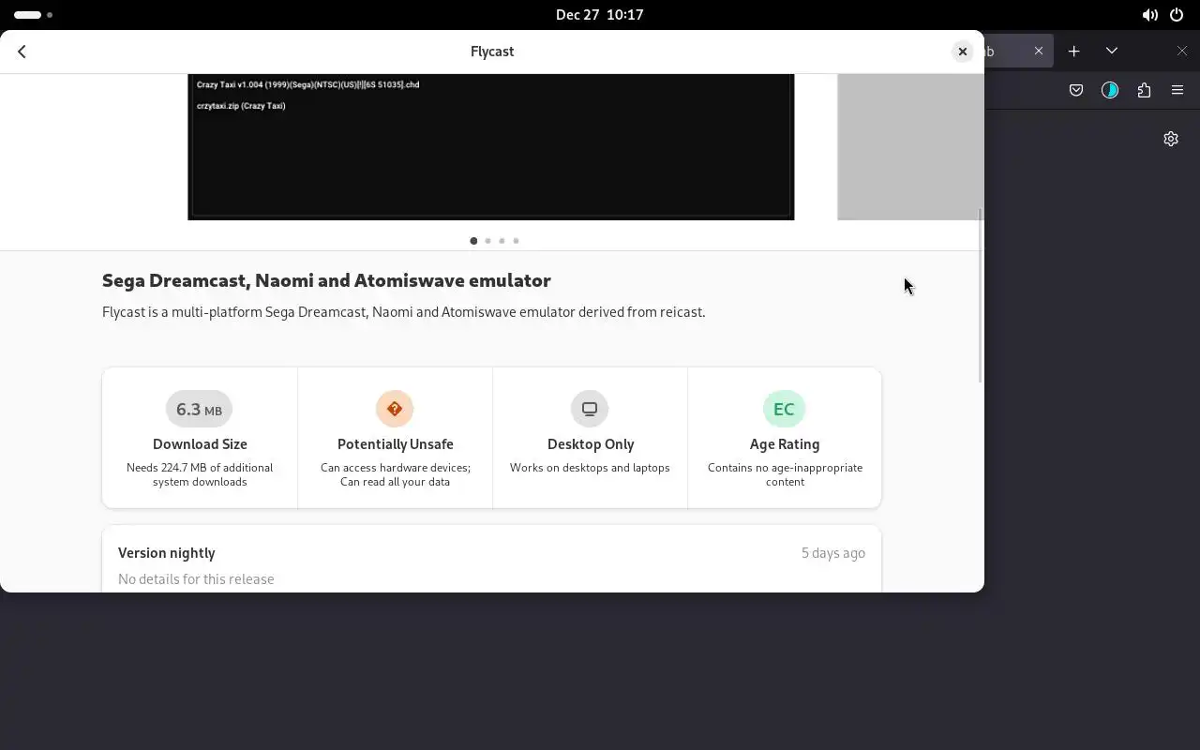
Task: Click 'Contains no age-inappropriate content' text
Action: (785, 474)
